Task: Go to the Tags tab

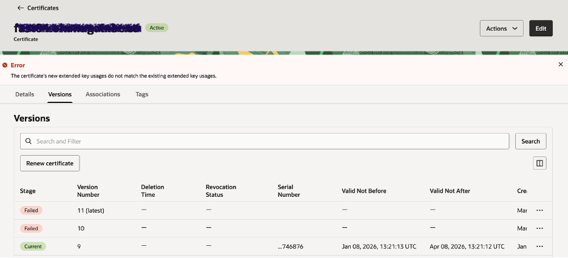Action: coord(142,94)
